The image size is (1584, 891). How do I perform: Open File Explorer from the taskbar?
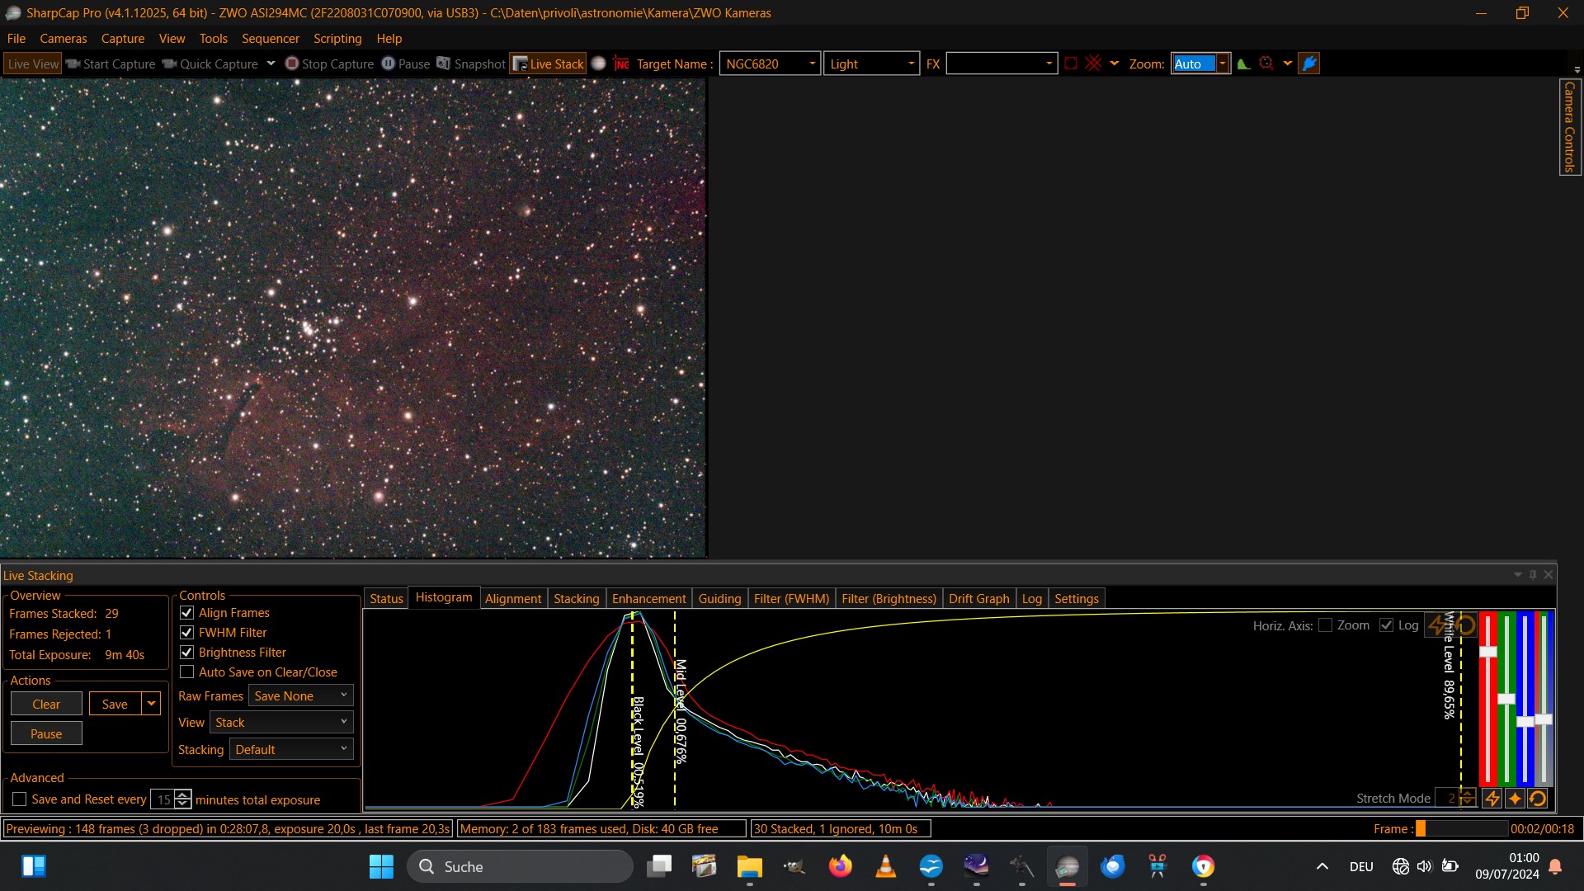(749, 866)
